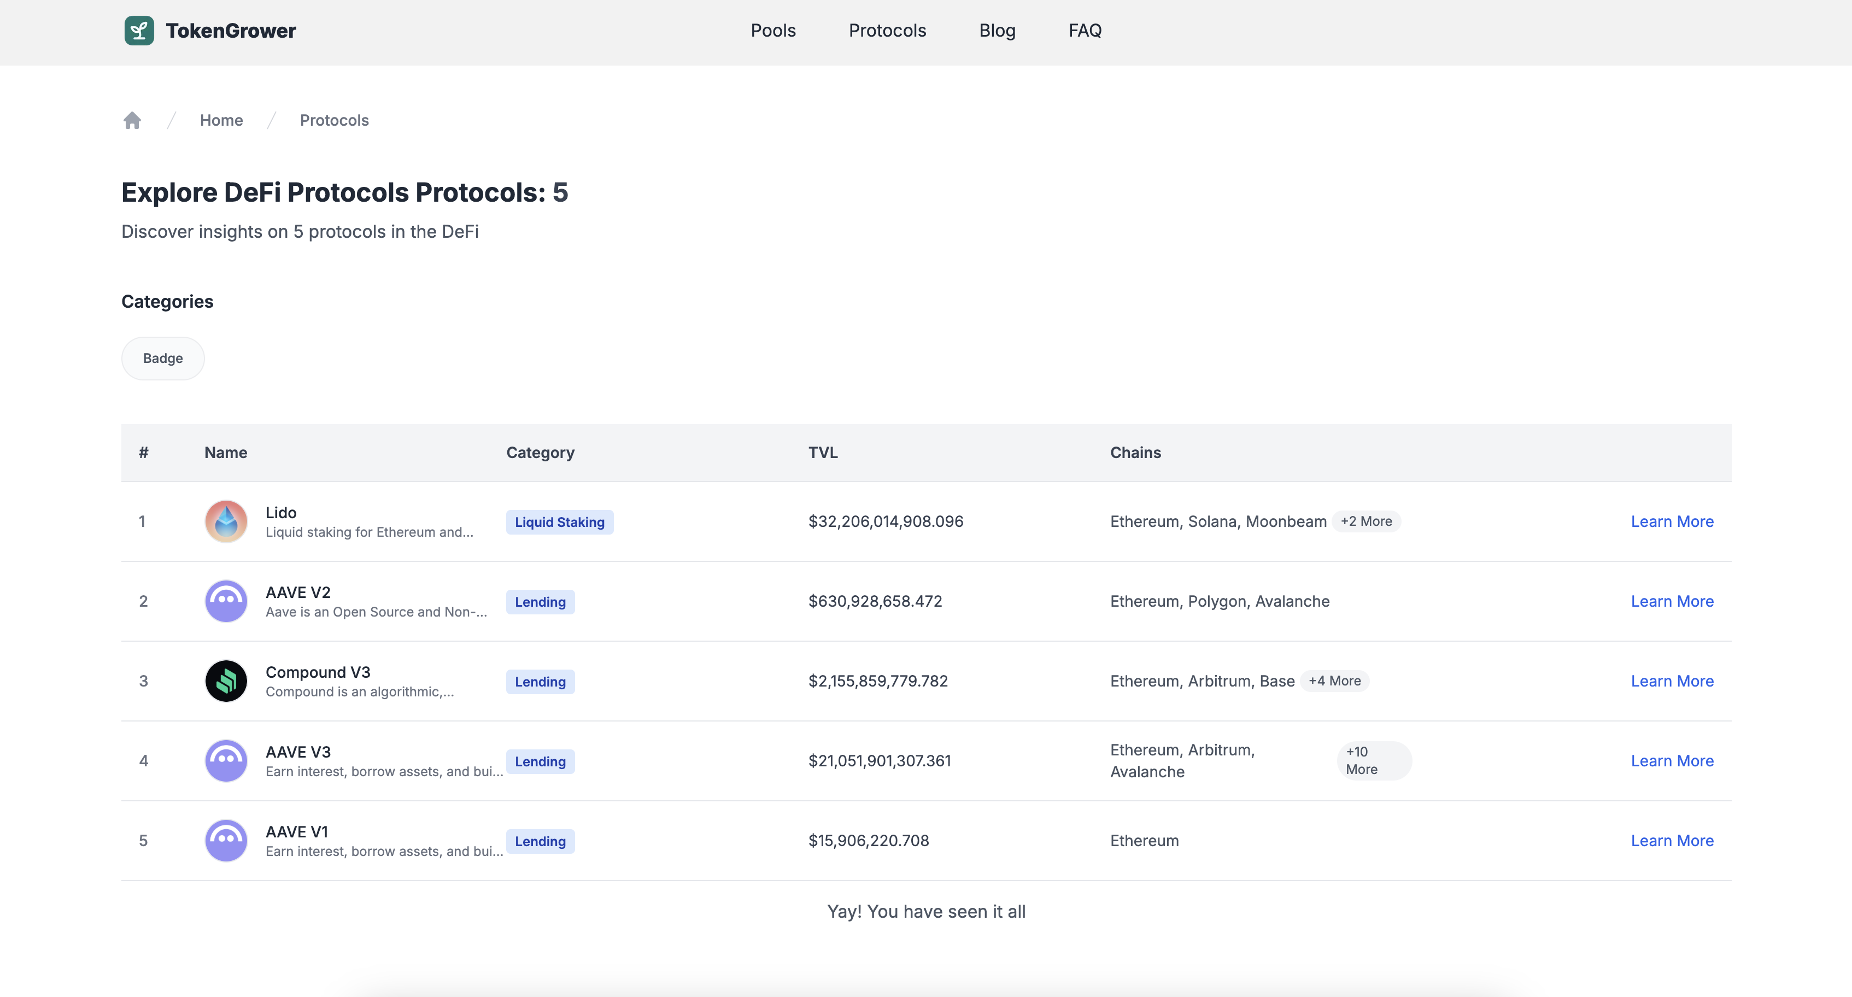Click Home in the breadcrumb

click(221, 120)
